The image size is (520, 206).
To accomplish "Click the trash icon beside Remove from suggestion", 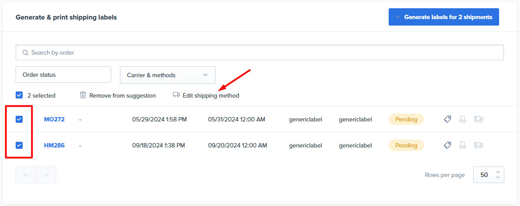I will [83, 95].
